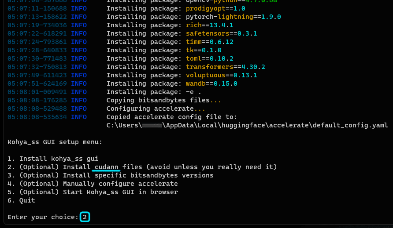Click 'Configuring accelerate...' log line
This screenshot has width=393, height=228.
click(x=156, y=109)
